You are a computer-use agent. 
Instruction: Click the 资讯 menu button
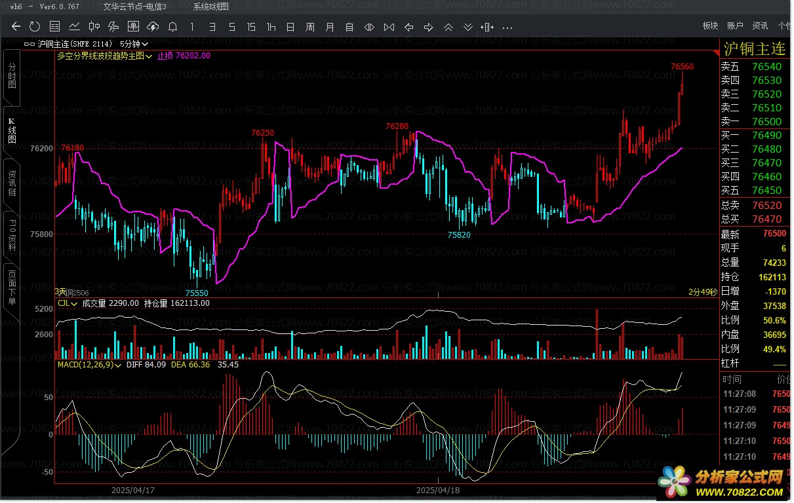[760, 26]
